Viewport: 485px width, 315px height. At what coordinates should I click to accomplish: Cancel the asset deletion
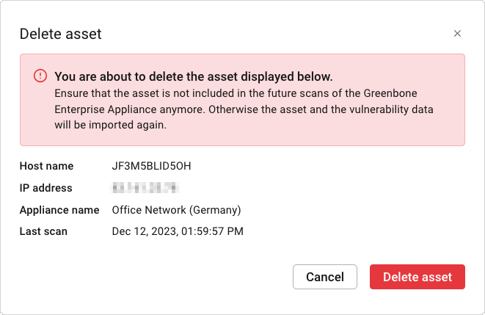pyautogui.click(x=325, y=277)
